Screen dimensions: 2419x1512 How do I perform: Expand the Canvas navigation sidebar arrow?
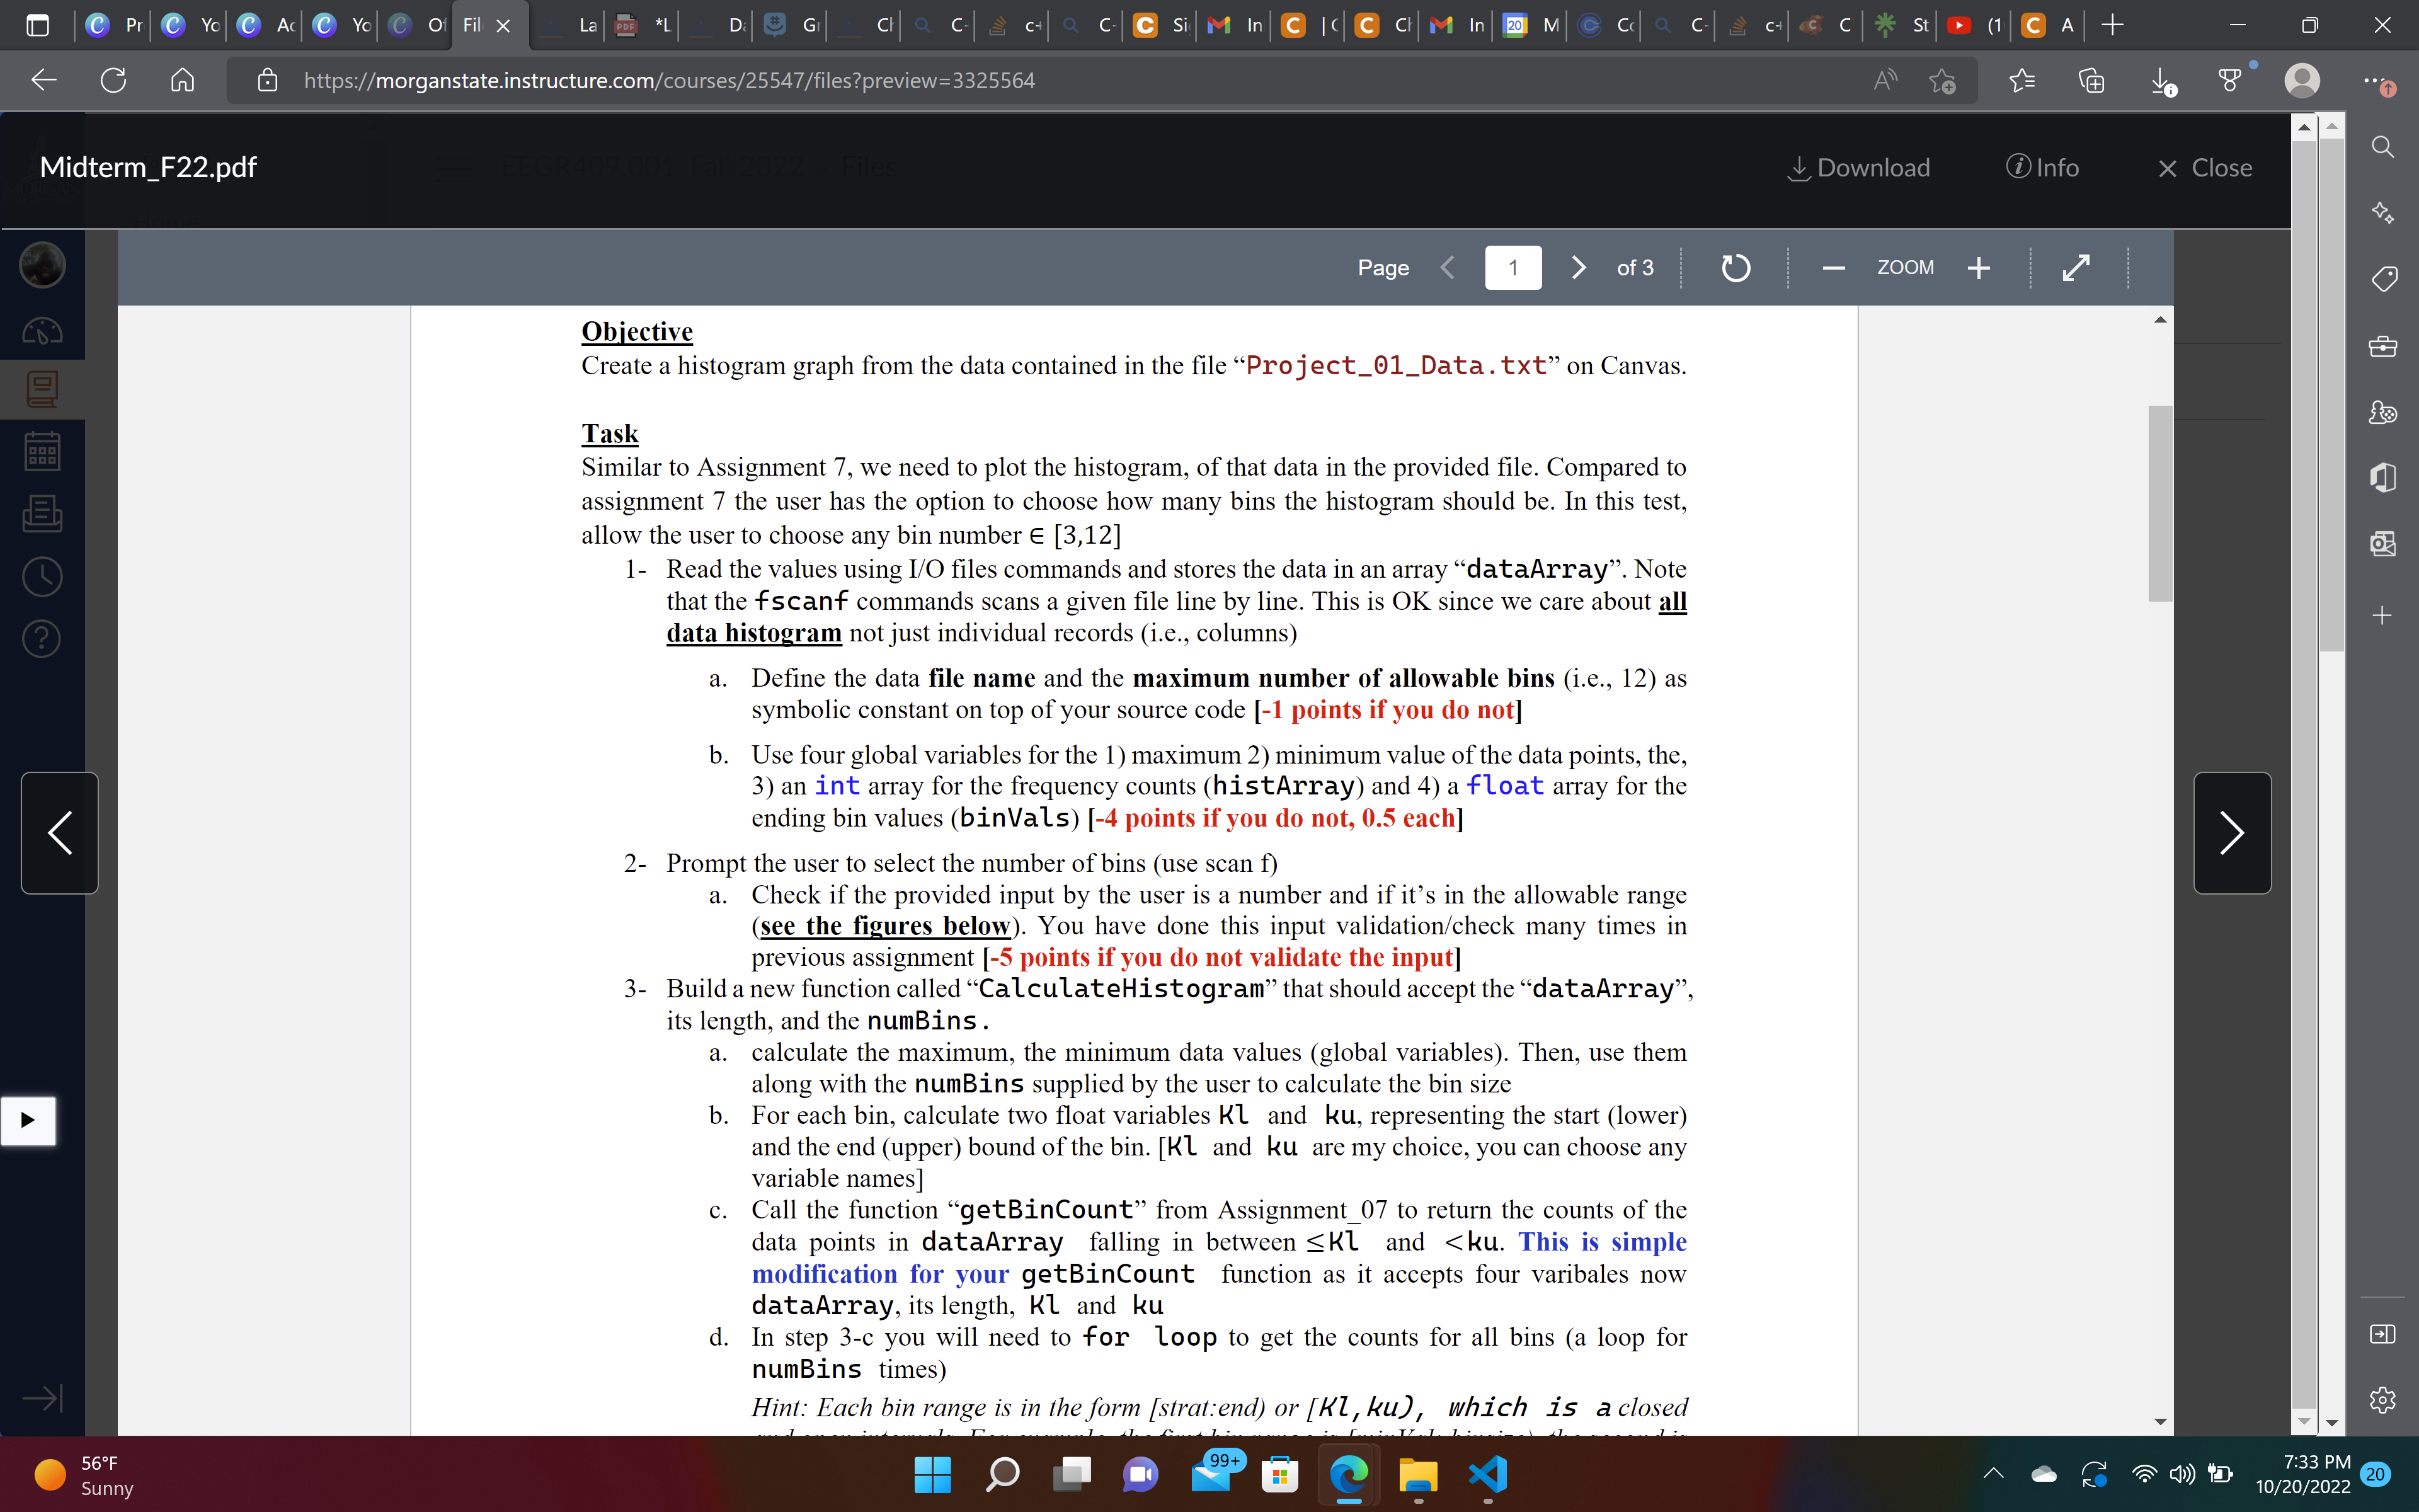pyautogui.click(x=42, y=1397)
